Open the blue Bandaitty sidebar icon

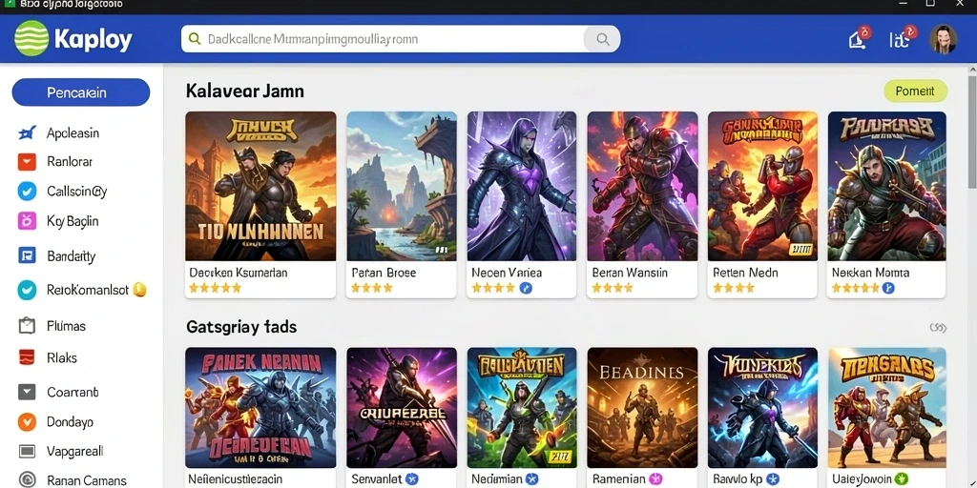pyautogui.click(x=27, y=255)
